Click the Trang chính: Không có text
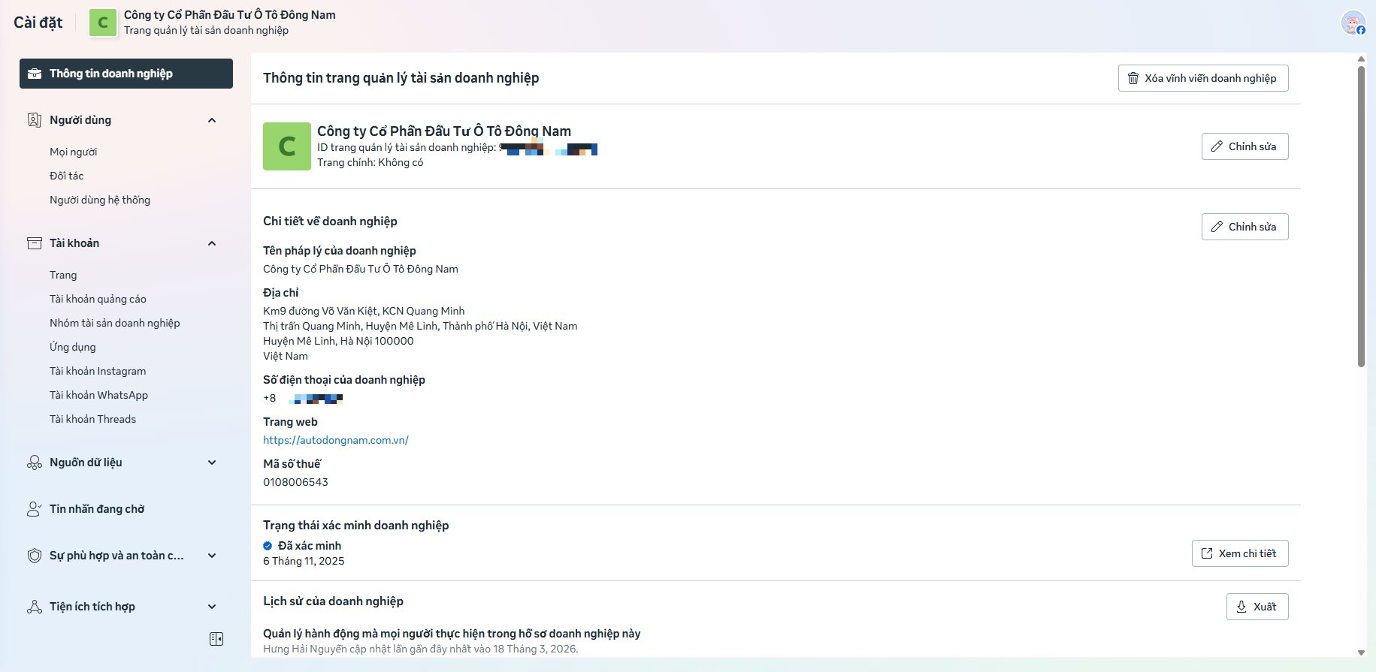Screen dimensions: 1376x672 370,162
